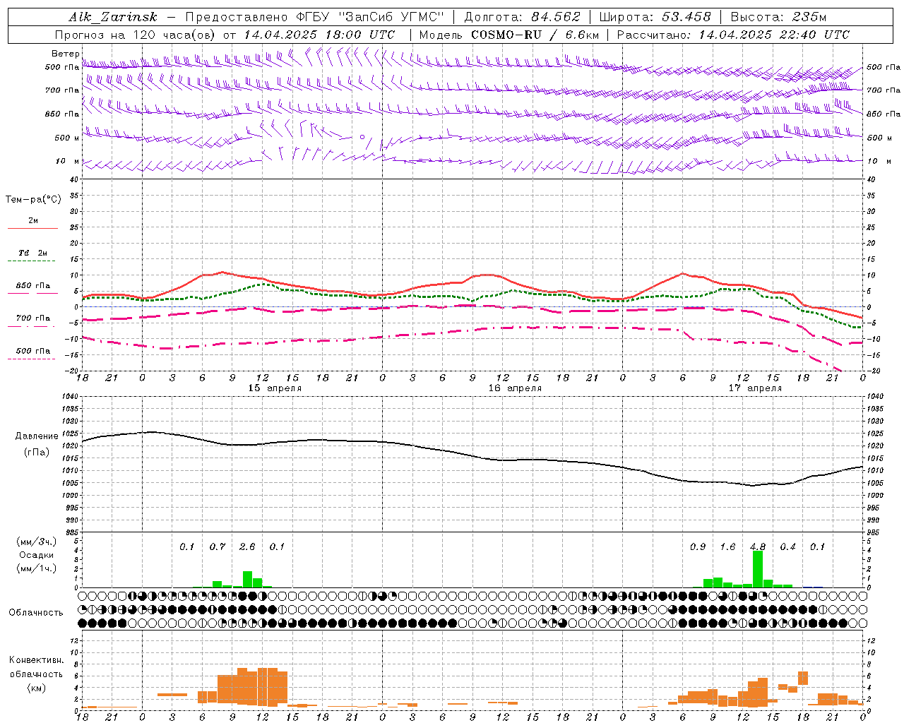
Task: Click the 2м legend entry in temperature panel
Action: pyautogui.click(x=33, y=221)
